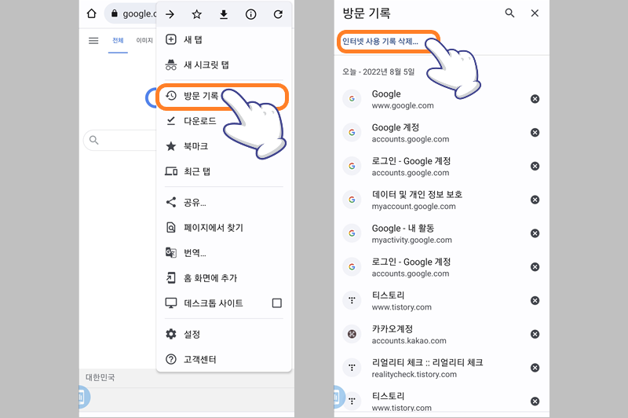Click the Google search input field
The image size is (628, 418).
(x=120, y=140)
